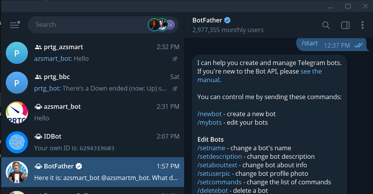The height and width of the screenshot is (194, 373).
Task: Search messages in the BotFather chat
Action: click(326, 25)
